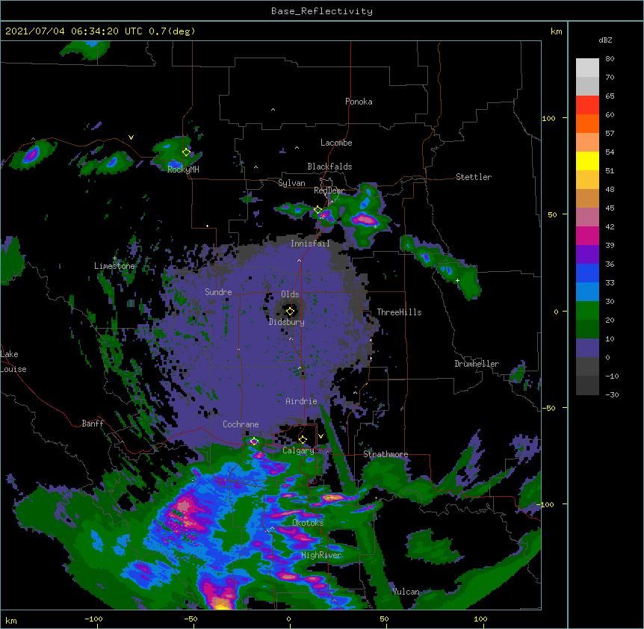644x629 pixels.
Task: Pick the magenta 39-42 dBZ legend swatch
Action: 587,235
